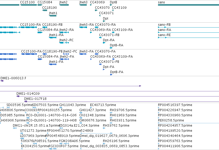Open the Dpt-RA transcript label

coord(109,40)
